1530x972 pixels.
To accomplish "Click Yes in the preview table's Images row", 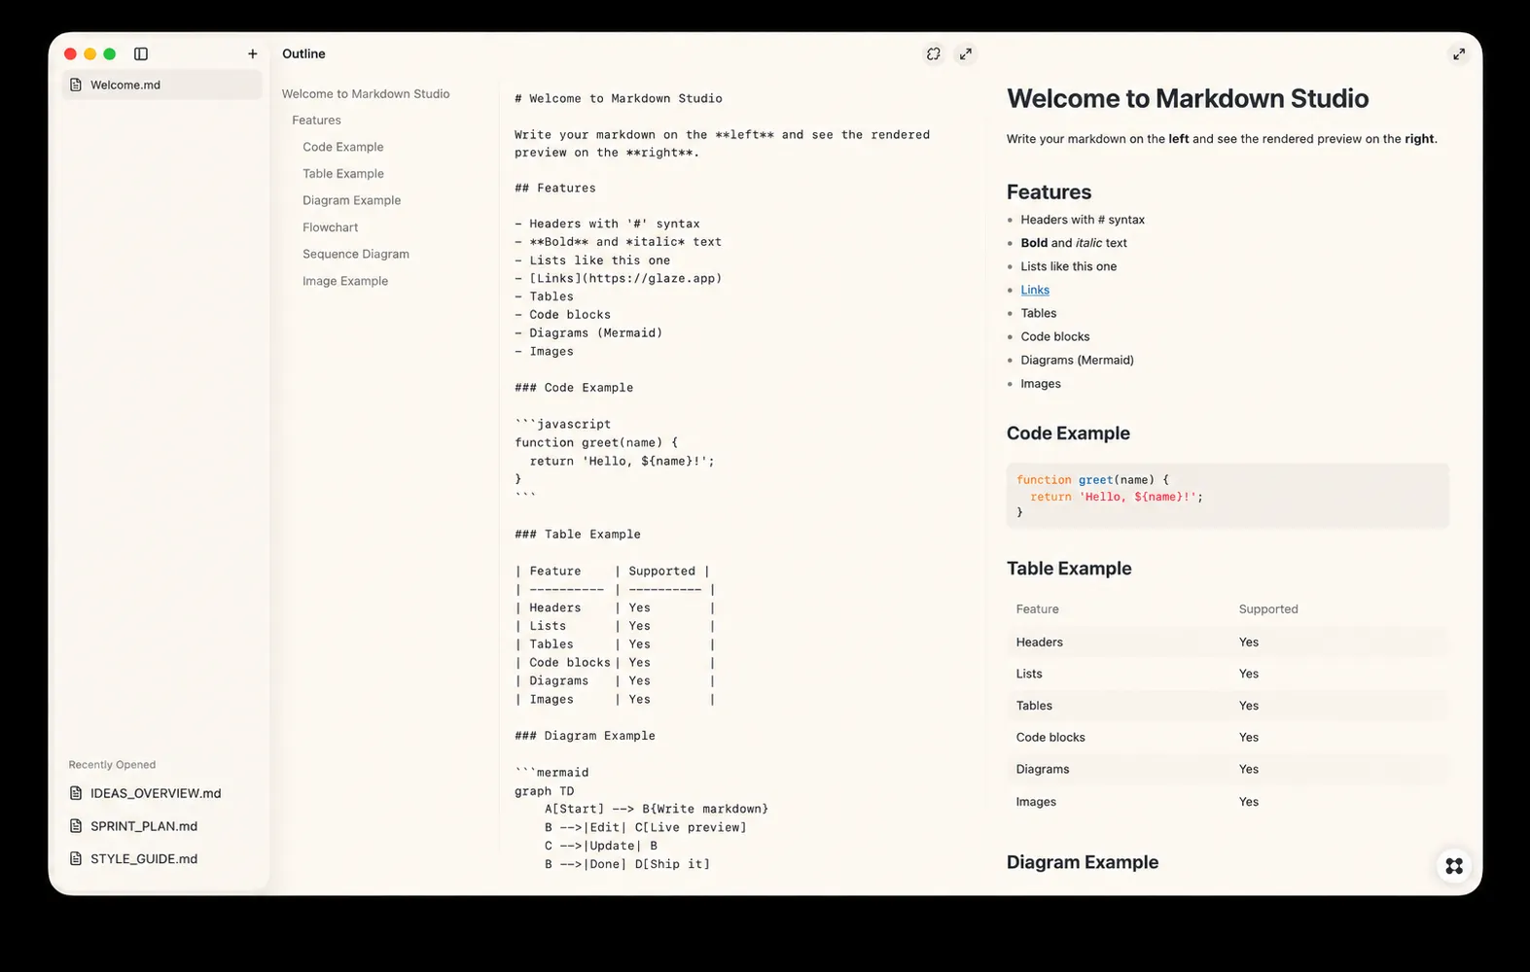I will 1249,802.
